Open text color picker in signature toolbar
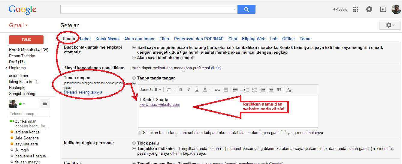 click(x=207, y=90)
